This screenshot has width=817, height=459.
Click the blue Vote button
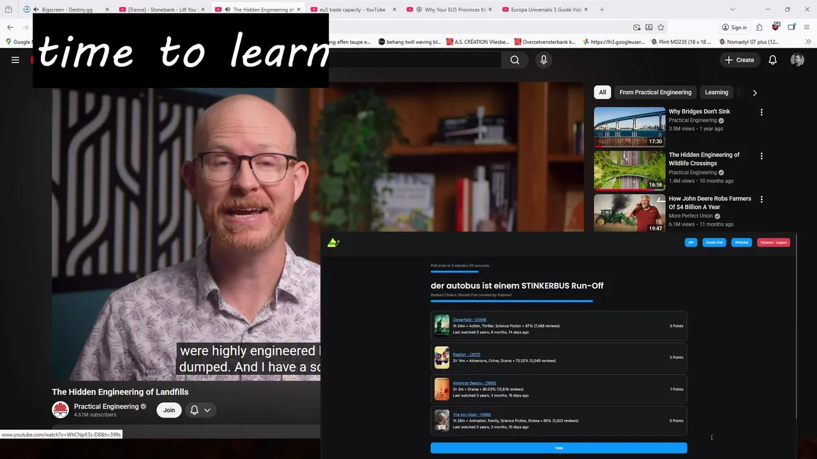[x=558, y=448]
